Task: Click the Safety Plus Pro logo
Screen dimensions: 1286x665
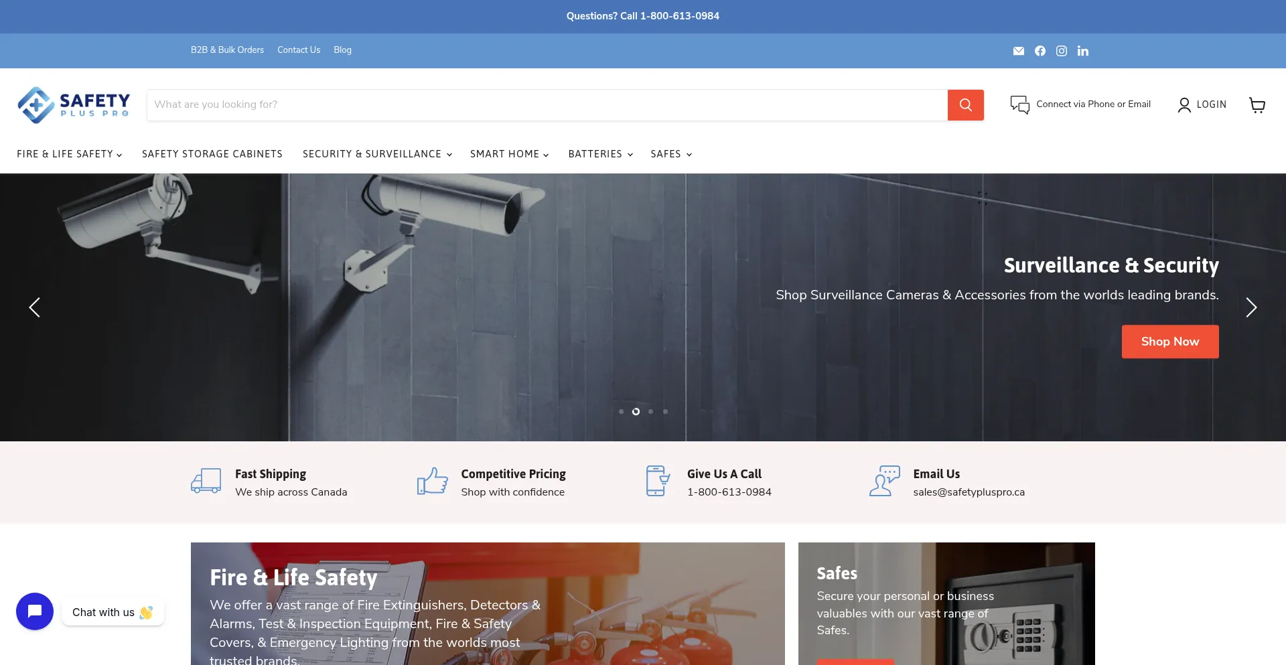Action: point(74,105)
